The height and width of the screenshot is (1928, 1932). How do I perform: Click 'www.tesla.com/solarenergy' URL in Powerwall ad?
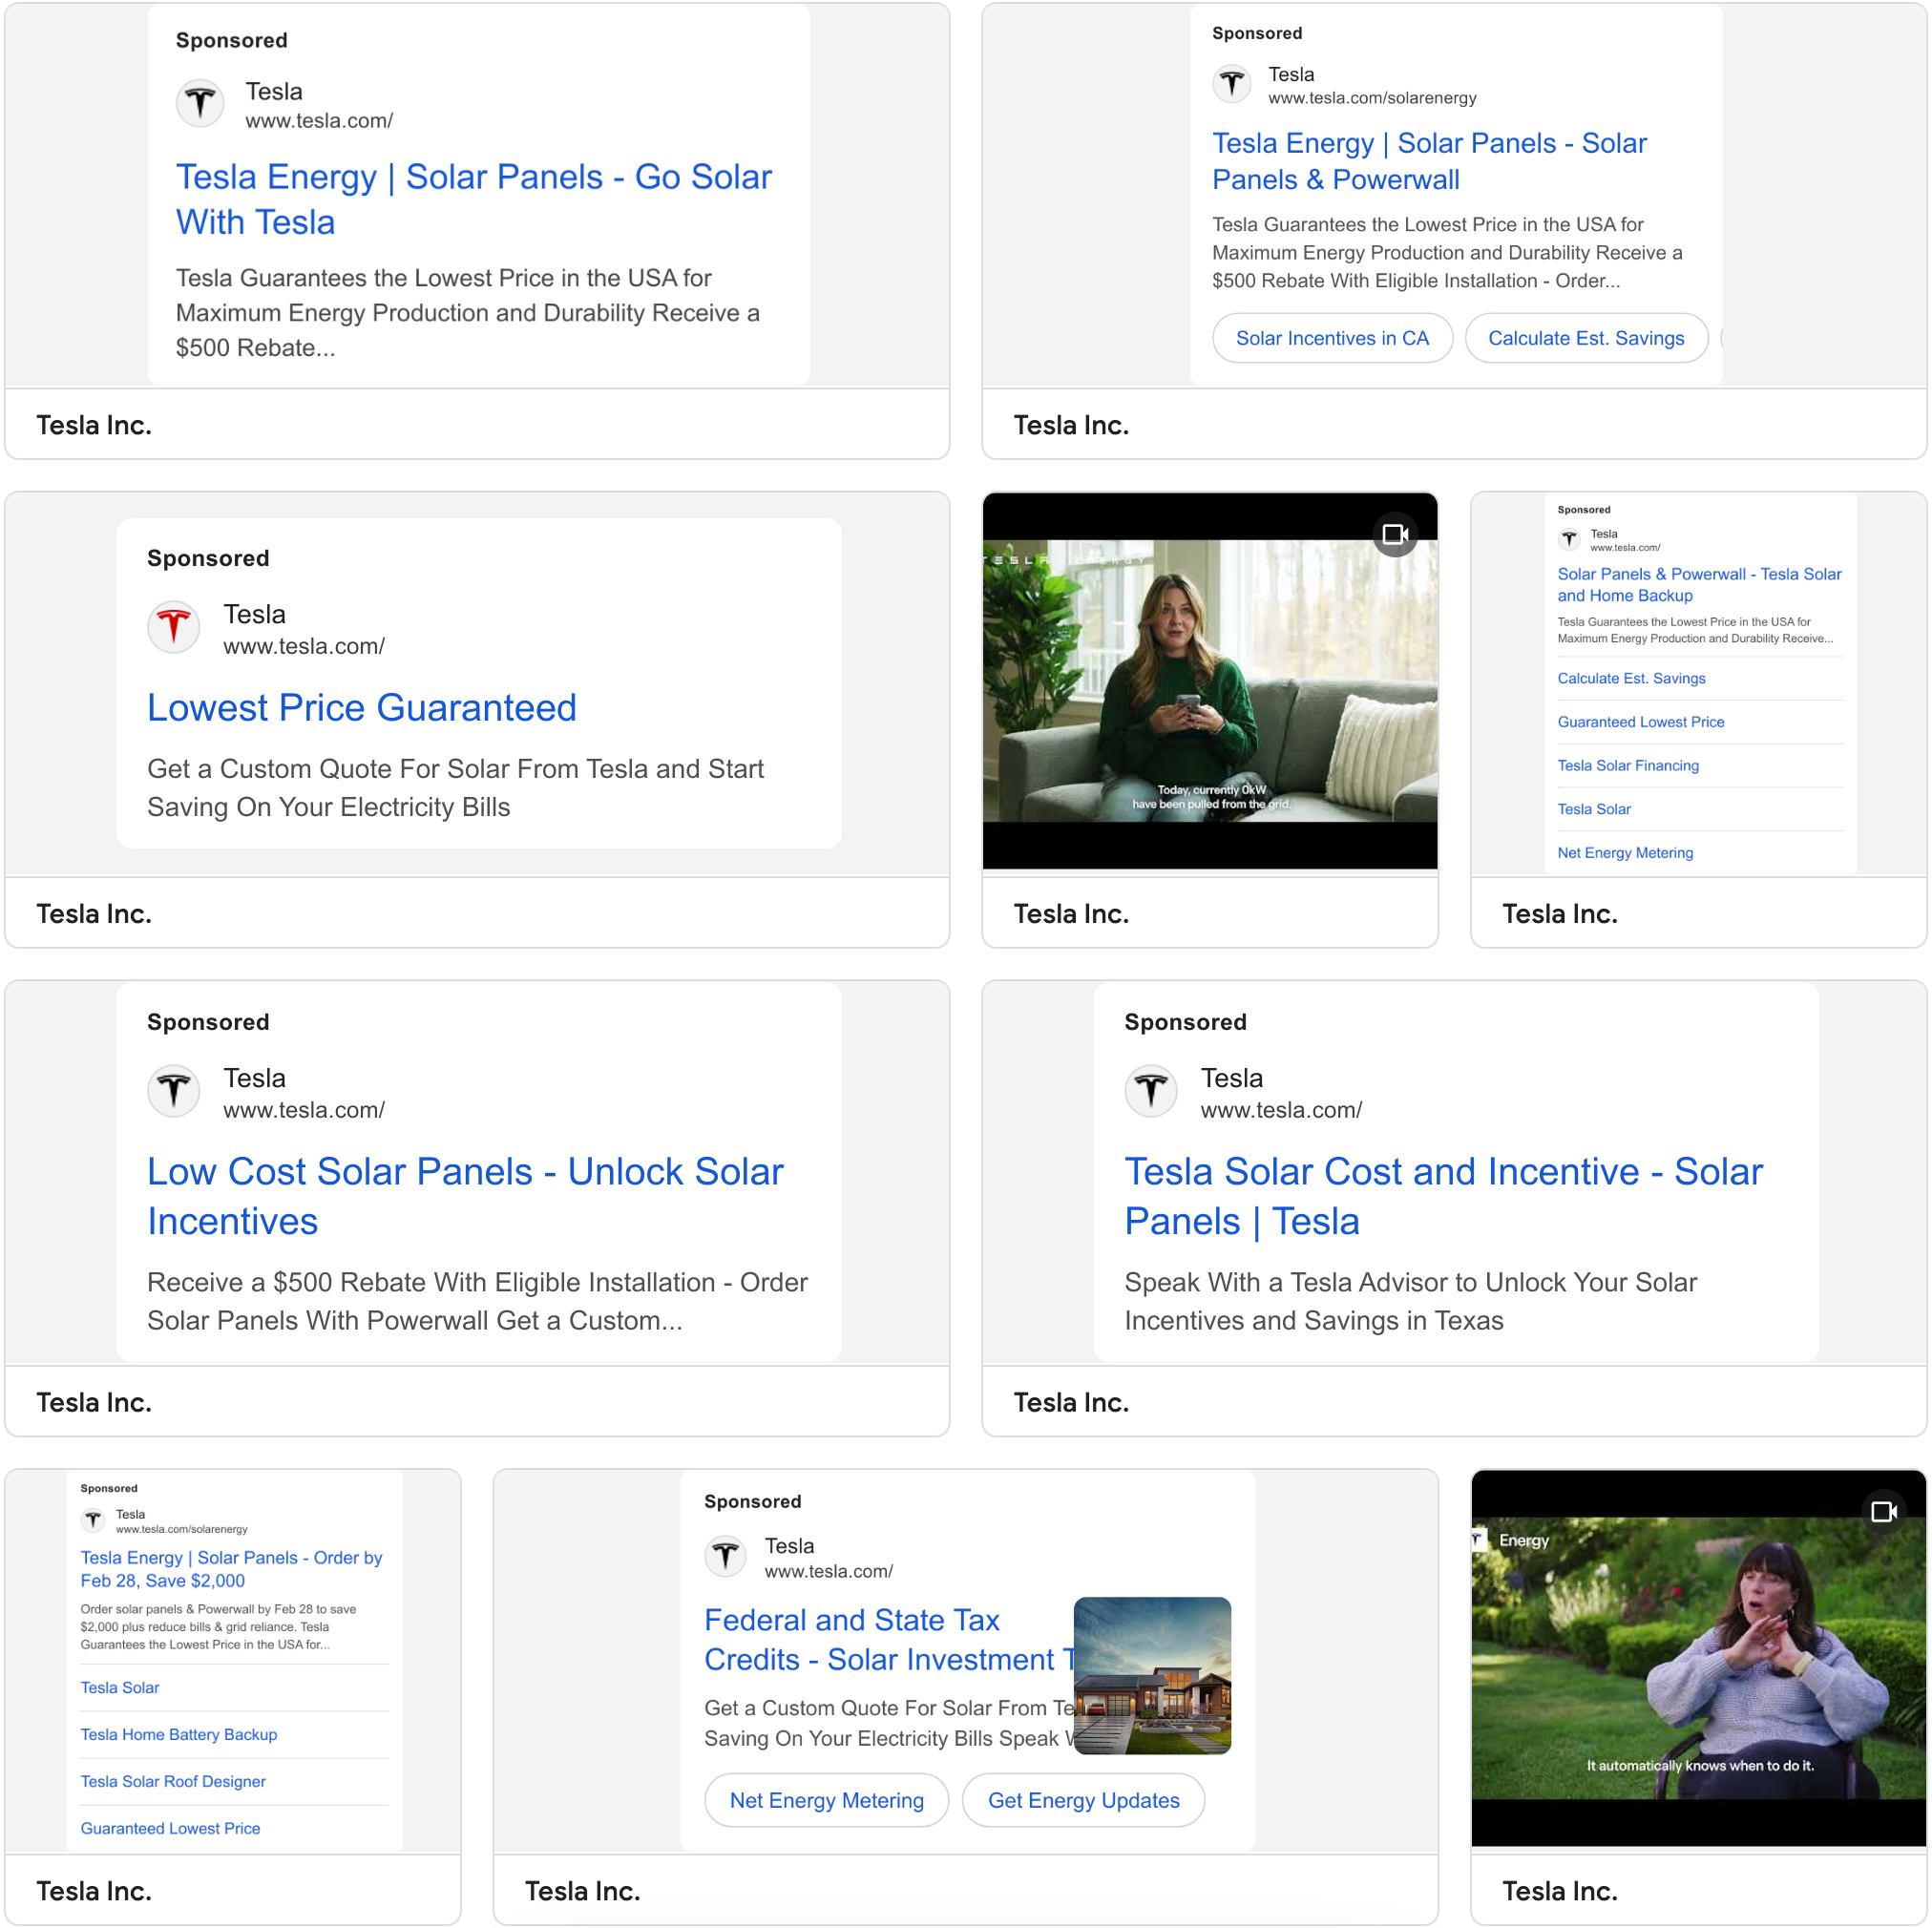[1372, 98]
